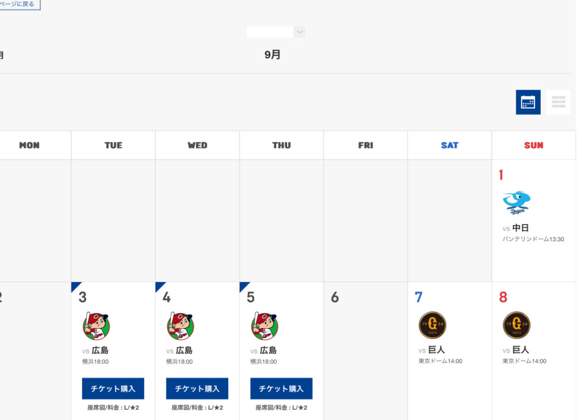Click Giants logo on September 8

tap(516, 325)
